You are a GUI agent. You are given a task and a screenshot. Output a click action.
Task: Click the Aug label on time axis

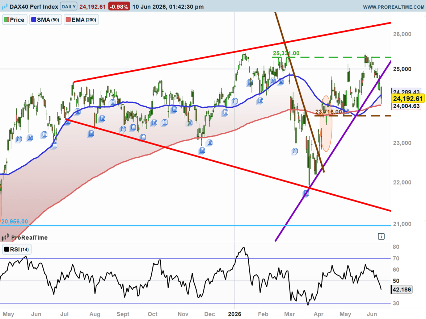95,314
